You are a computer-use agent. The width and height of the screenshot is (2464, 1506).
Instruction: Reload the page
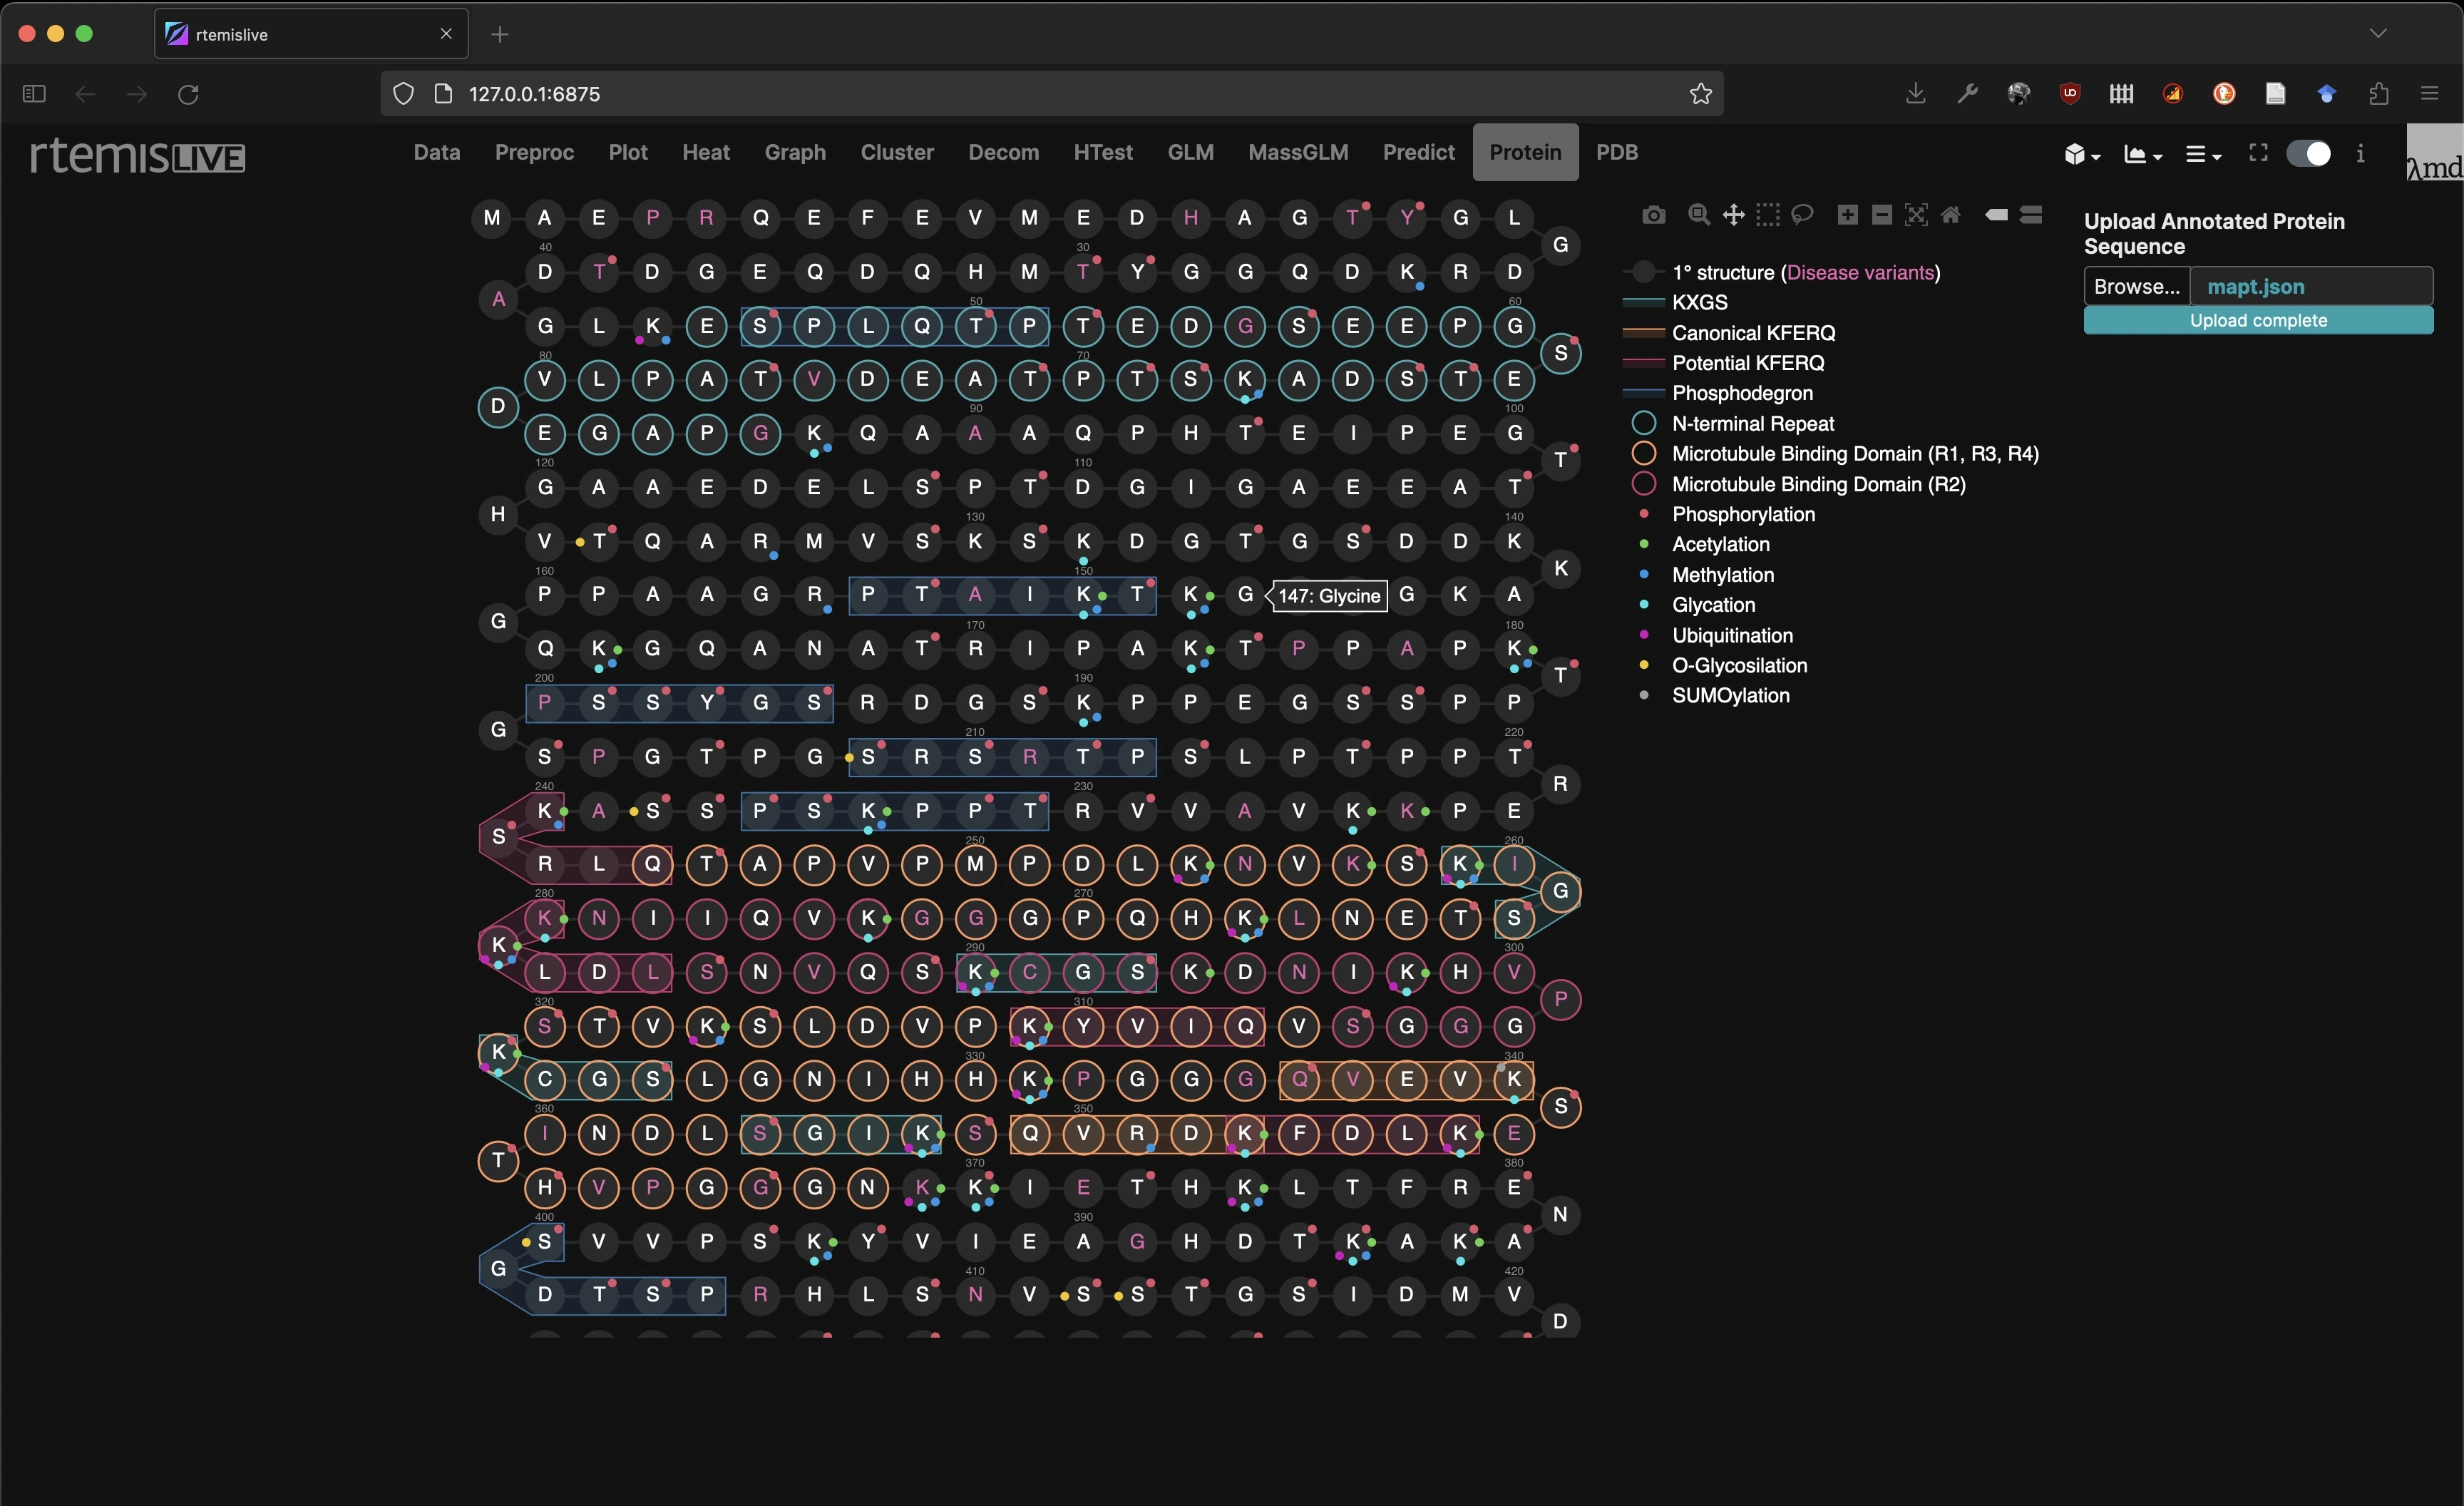188,94
